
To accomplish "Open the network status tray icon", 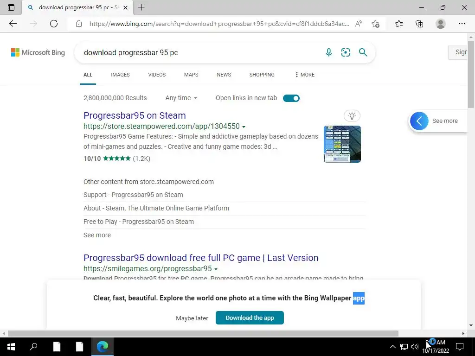I will coord(404,347).
